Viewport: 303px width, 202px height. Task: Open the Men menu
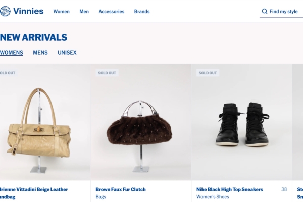(x=84, y=12)
